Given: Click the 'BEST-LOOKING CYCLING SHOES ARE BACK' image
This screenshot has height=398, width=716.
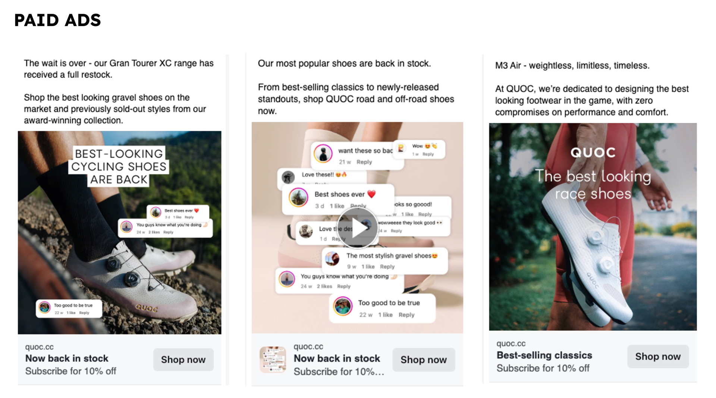Looking at the screenshot, I should (119, 232).
